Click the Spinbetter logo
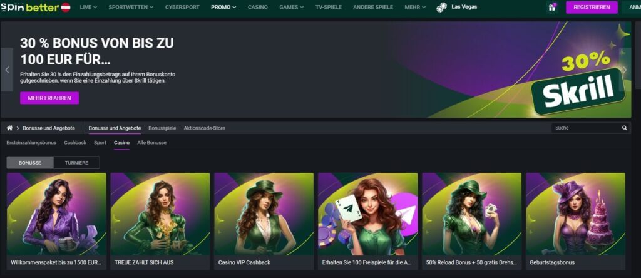Image resolution: width=641 pixels, height=278 pixels. (x=29, y=7)
